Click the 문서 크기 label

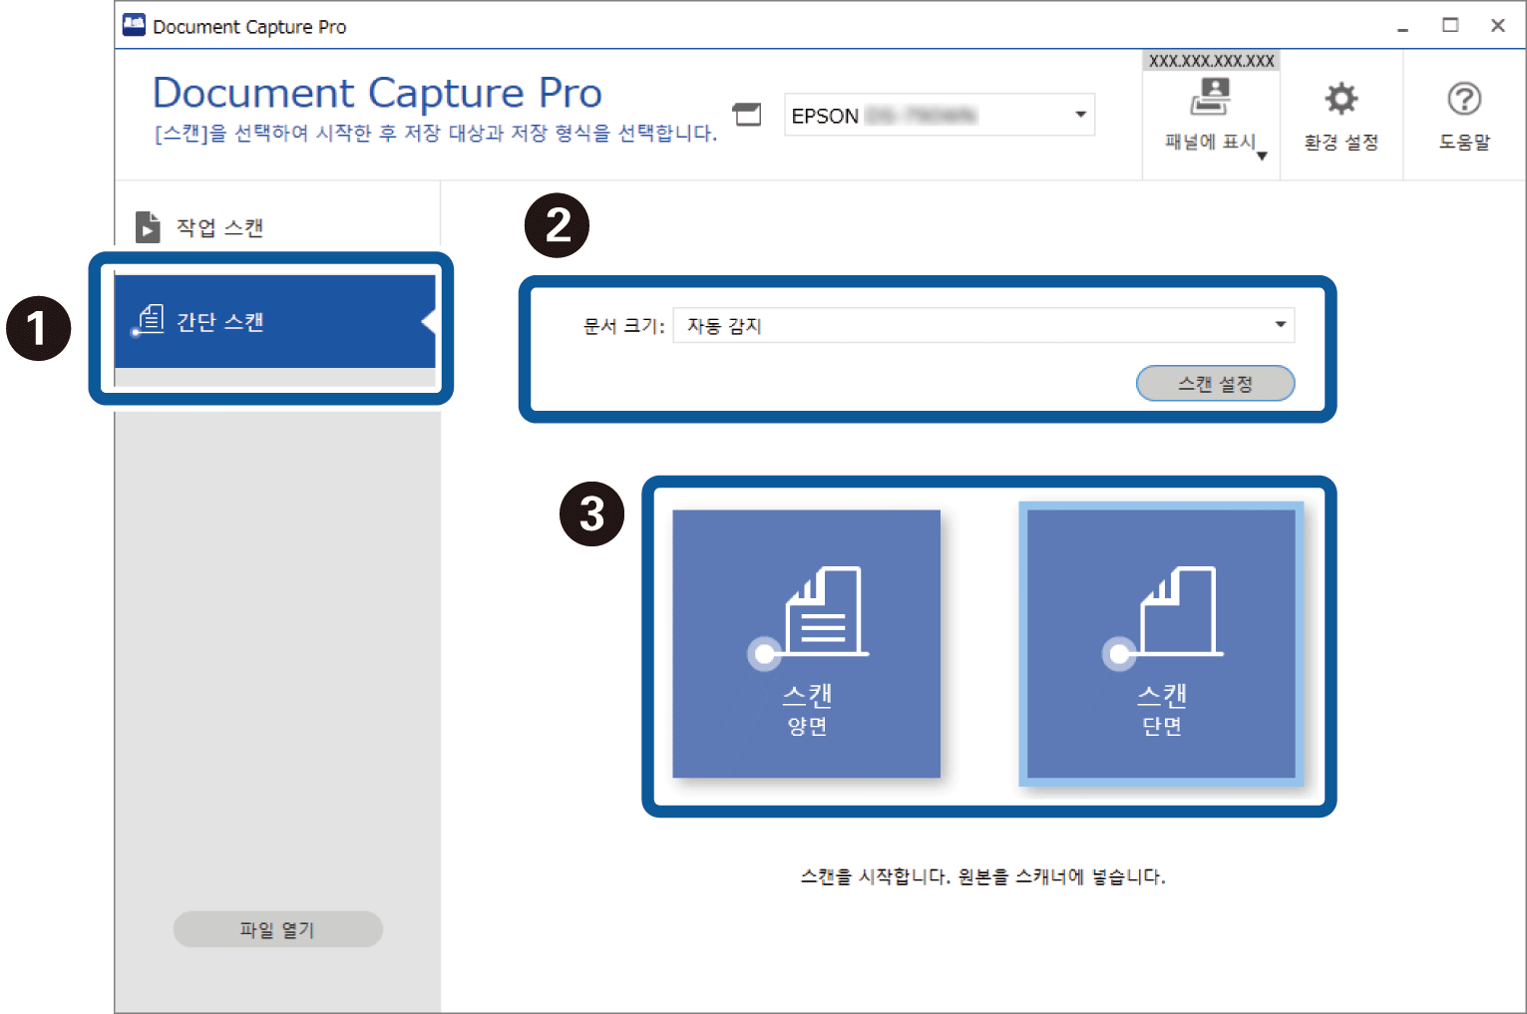pyautogui.click(x=622, y=326)
